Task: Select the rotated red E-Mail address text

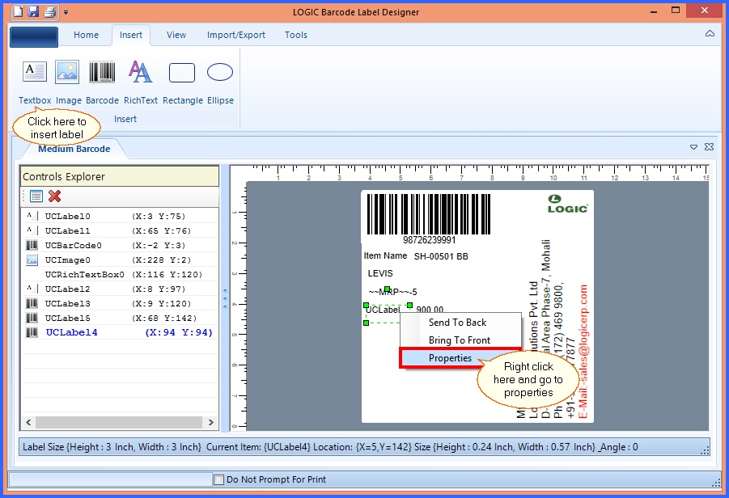Action: (583, 351)
